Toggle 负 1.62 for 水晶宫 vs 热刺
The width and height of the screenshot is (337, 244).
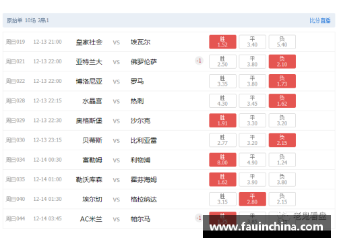pos(282,101)
